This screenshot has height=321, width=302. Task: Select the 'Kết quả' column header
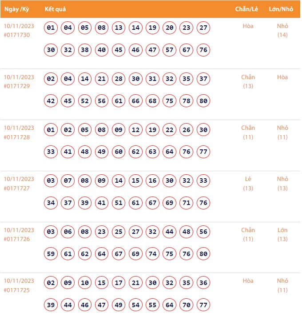[x=56, y=9]
